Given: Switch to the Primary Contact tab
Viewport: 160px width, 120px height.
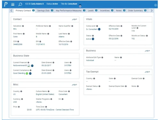Looking at the screenshot, I should coord(23,11).
